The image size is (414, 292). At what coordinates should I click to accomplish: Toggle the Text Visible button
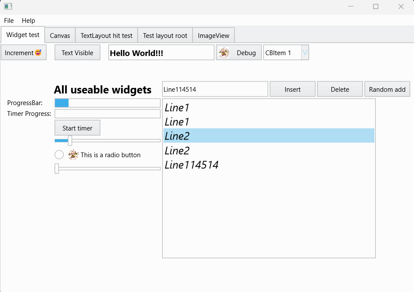(77, 52)
